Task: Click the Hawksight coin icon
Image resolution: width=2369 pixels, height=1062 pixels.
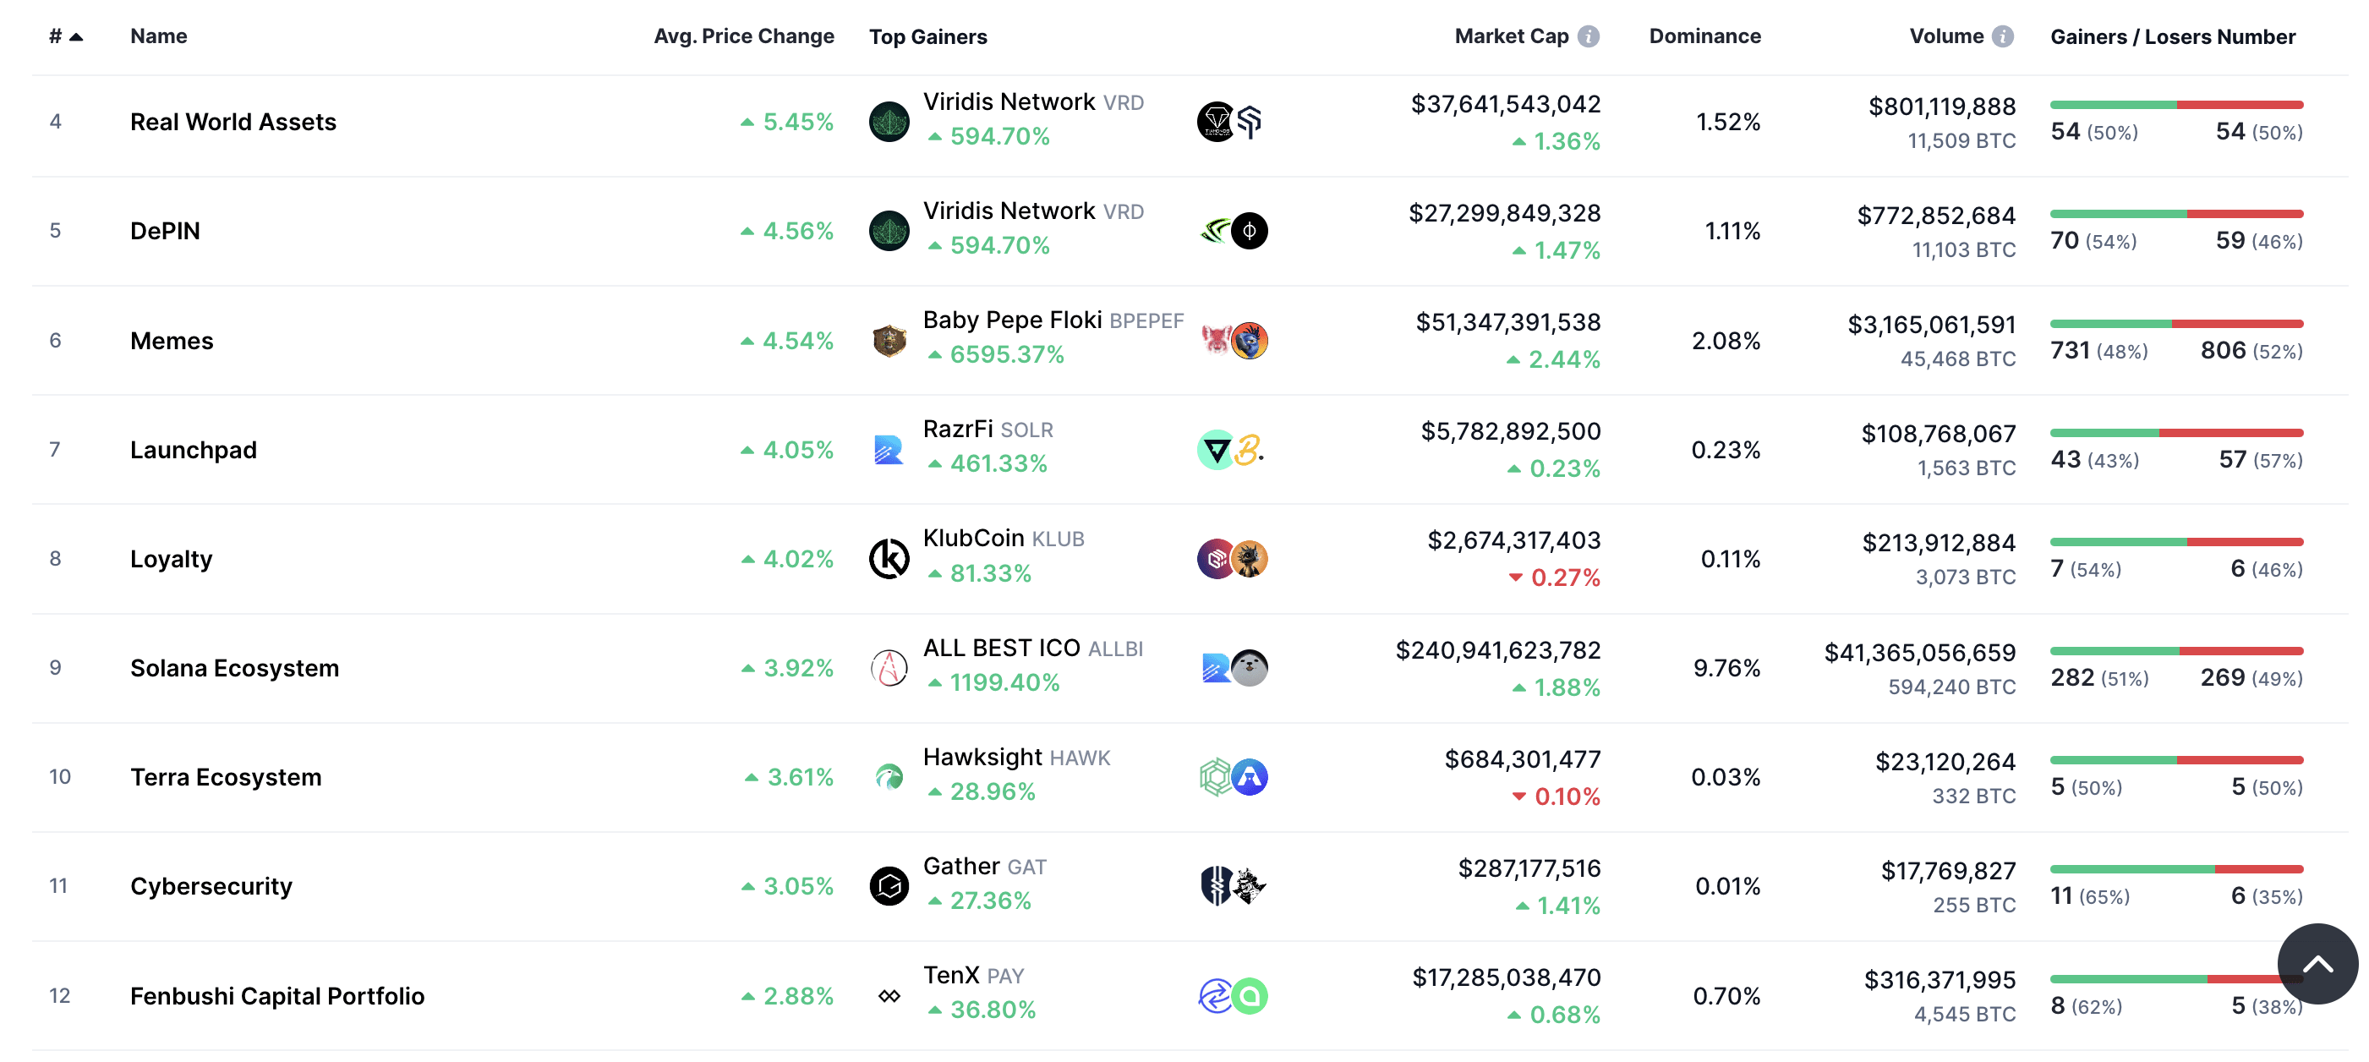Action: (889, 777)
